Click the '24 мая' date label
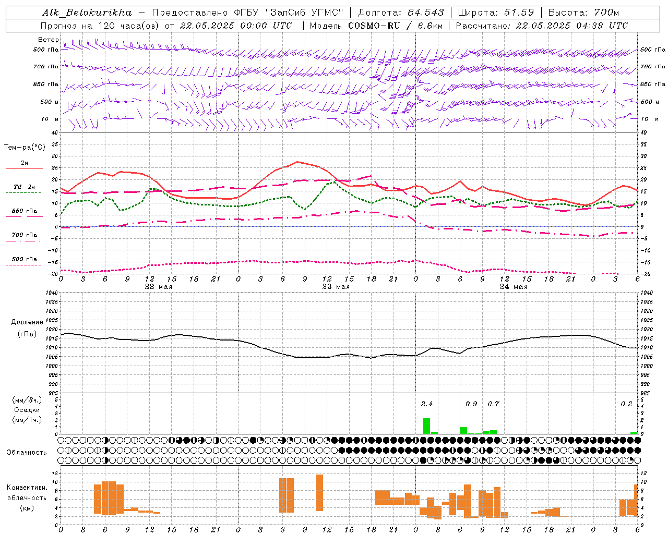 click(x=513, y=287)
